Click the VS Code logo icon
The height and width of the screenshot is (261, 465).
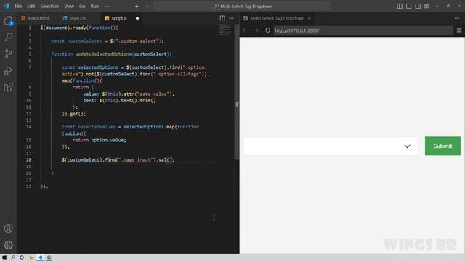point(6,6)
